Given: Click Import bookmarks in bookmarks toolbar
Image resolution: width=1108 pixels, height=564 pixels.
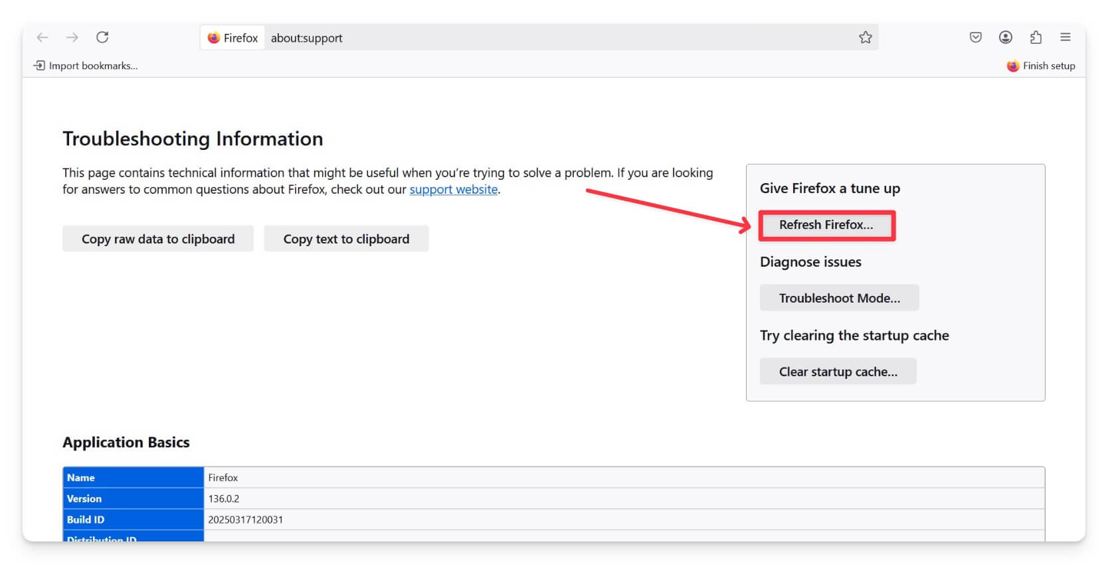Looking at the screenshot, I should (86, 66).
